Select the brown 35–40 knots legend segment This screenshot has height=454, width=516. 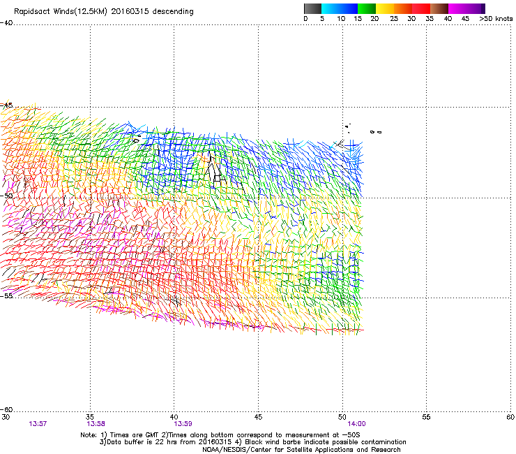[439, 8]
